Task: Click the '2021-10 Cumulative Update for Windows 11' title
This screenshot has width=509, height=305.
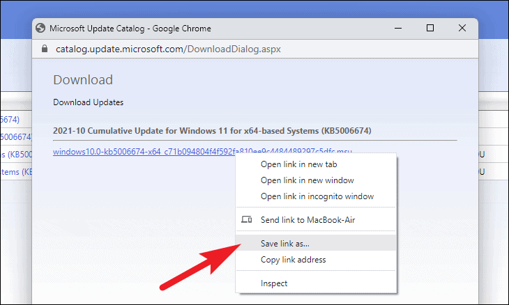Action: tap(212, 131)
